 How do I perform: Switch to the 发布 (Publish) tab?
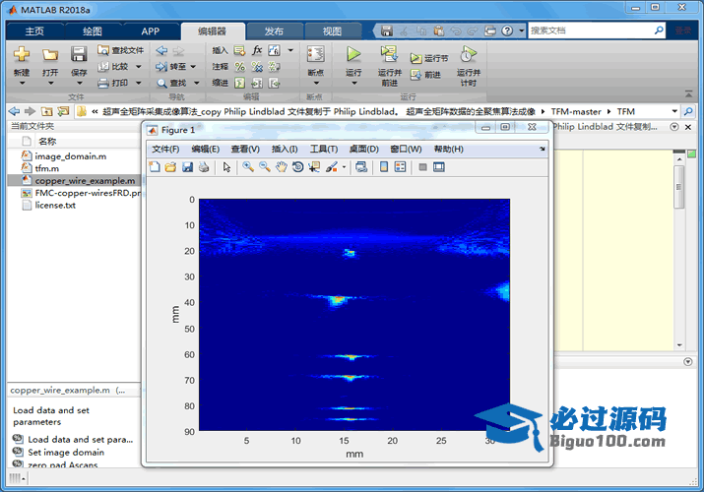[274, 31]
